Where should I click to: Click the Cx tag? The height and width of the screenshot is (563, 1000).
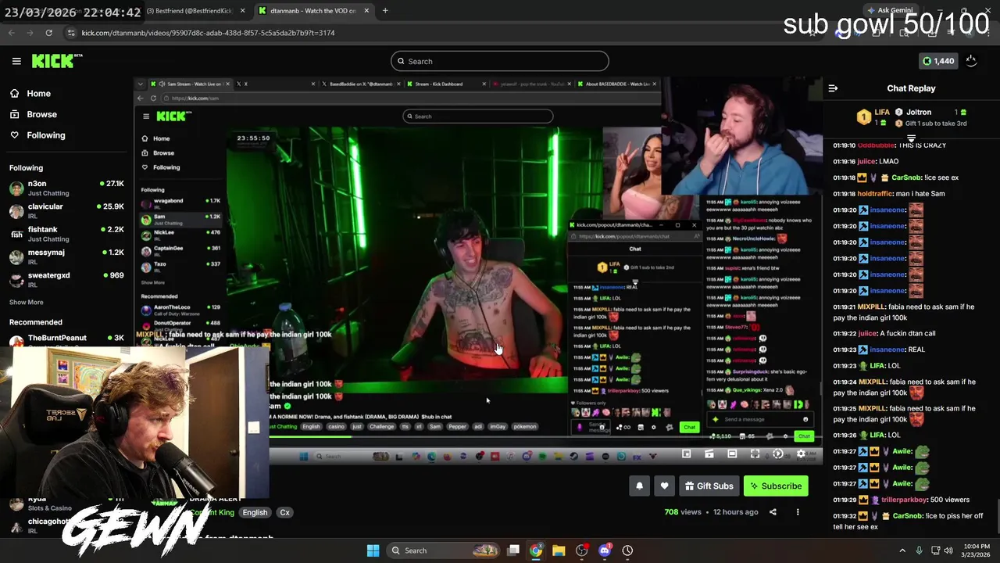coord(284,512)
